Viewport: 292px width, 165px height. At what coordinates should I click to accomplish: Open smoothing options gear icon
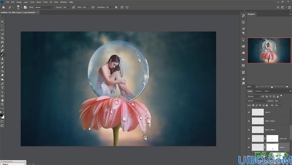(116, 7)
